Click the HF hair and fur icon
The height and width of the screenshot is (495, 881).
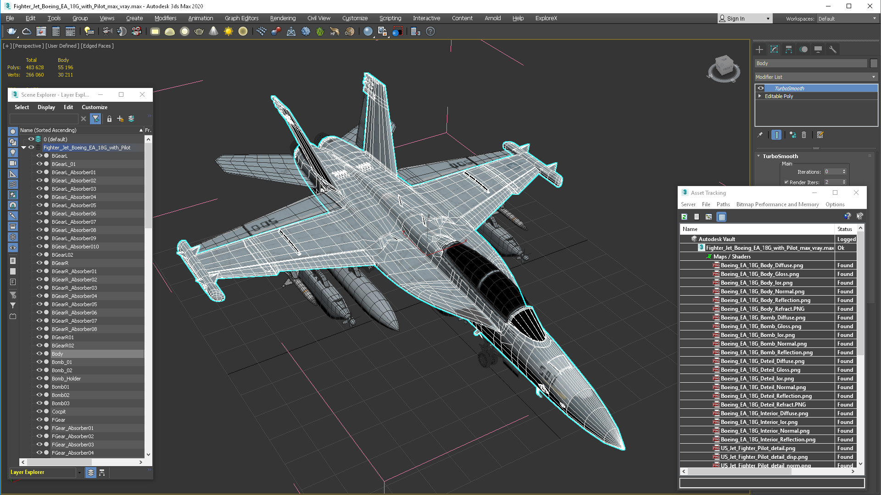335,31
